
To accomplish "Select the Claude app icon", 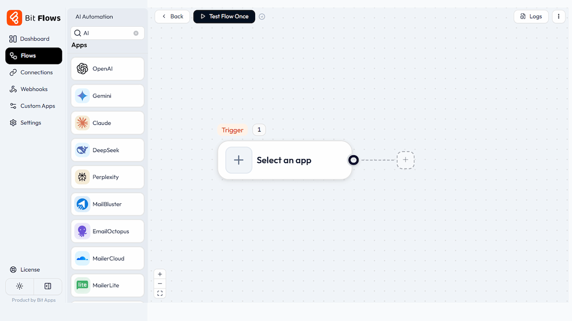I will pos(82,123).
